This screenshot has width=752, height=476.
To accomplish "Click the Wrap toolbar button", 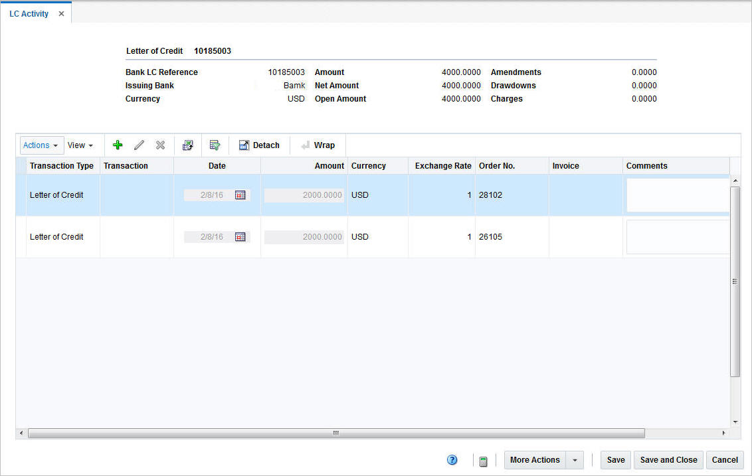I will coord(318,145).
